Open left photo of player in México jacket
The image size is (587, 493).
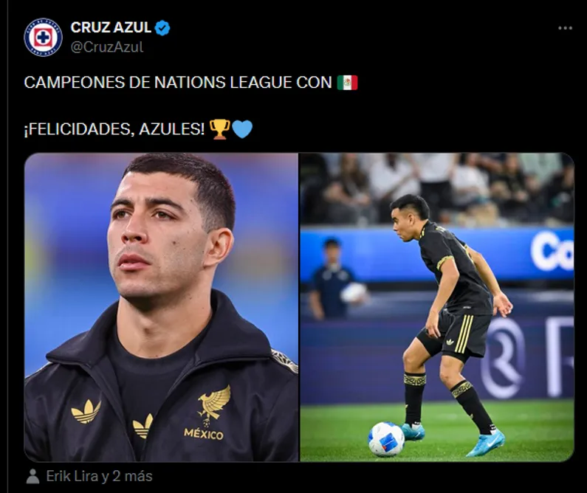(162, 307)
